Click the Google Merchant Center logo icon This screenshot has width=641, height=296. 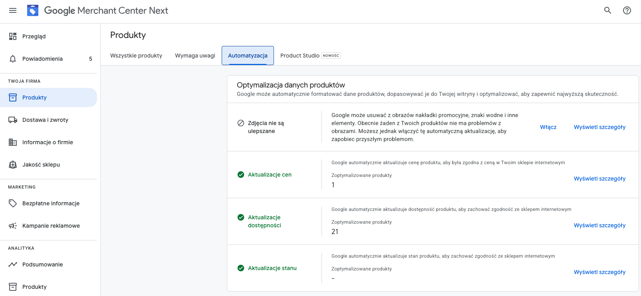point(33,10)
